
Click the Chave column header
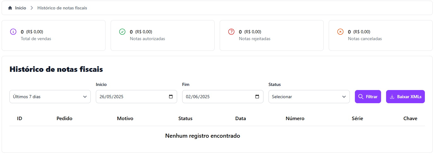(410, 119)
